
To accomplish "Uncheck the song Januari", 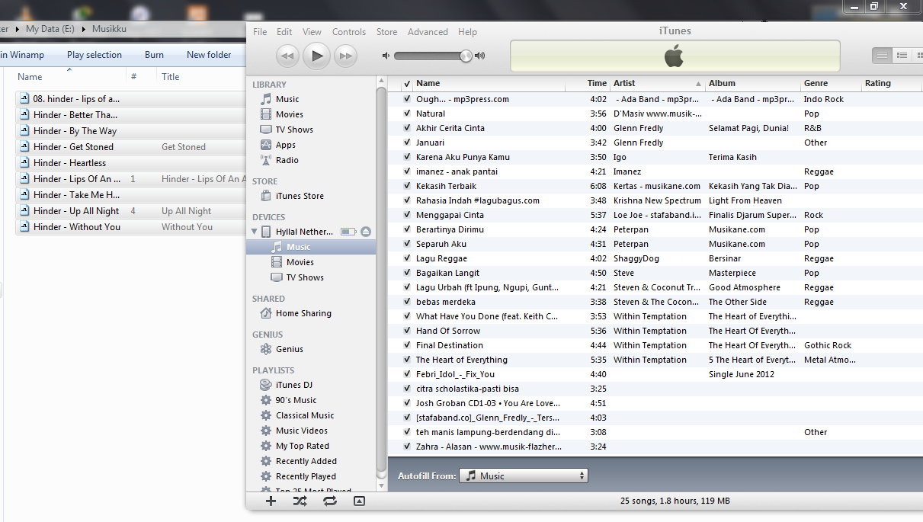I will [x=407, y=143].
